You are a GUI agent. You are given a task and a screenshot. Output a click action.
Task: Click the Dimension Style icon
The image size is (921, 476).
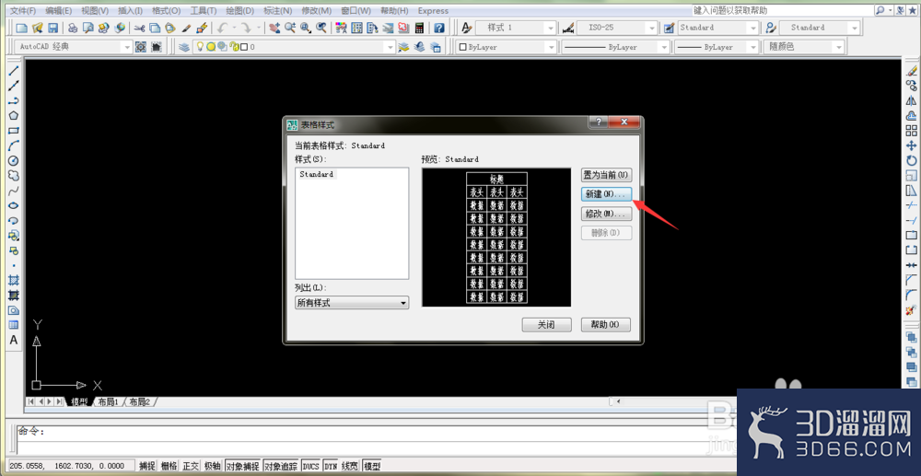pyautogui.click(x=568, y=28)
